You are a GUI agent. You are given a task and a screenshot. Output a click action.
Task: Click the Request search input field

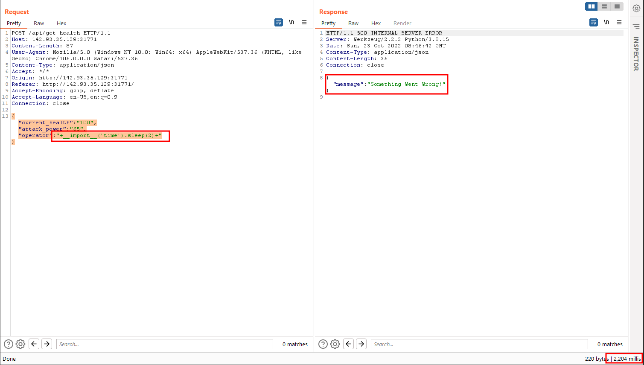pyautogui.click(x=164, y=344)
